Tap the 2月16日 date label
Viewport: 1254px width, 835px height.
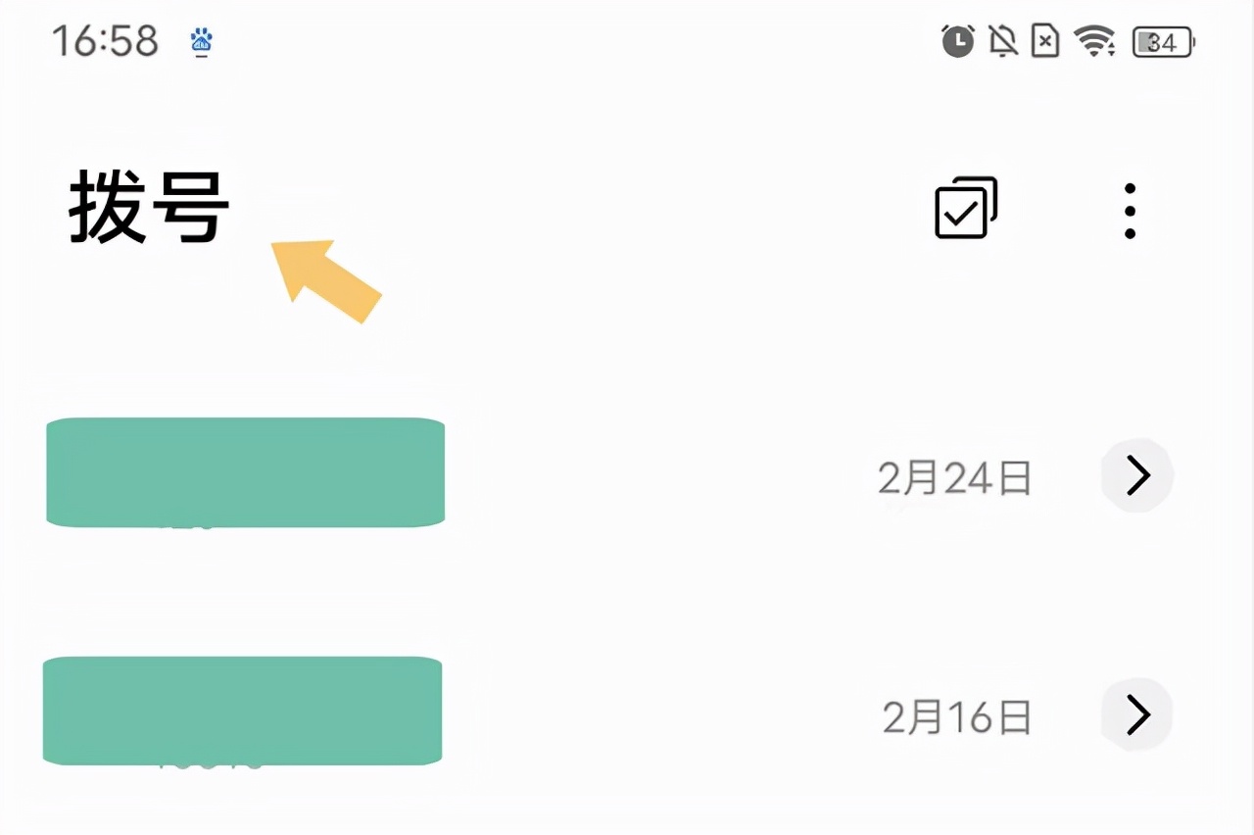(x=957, y=717)
